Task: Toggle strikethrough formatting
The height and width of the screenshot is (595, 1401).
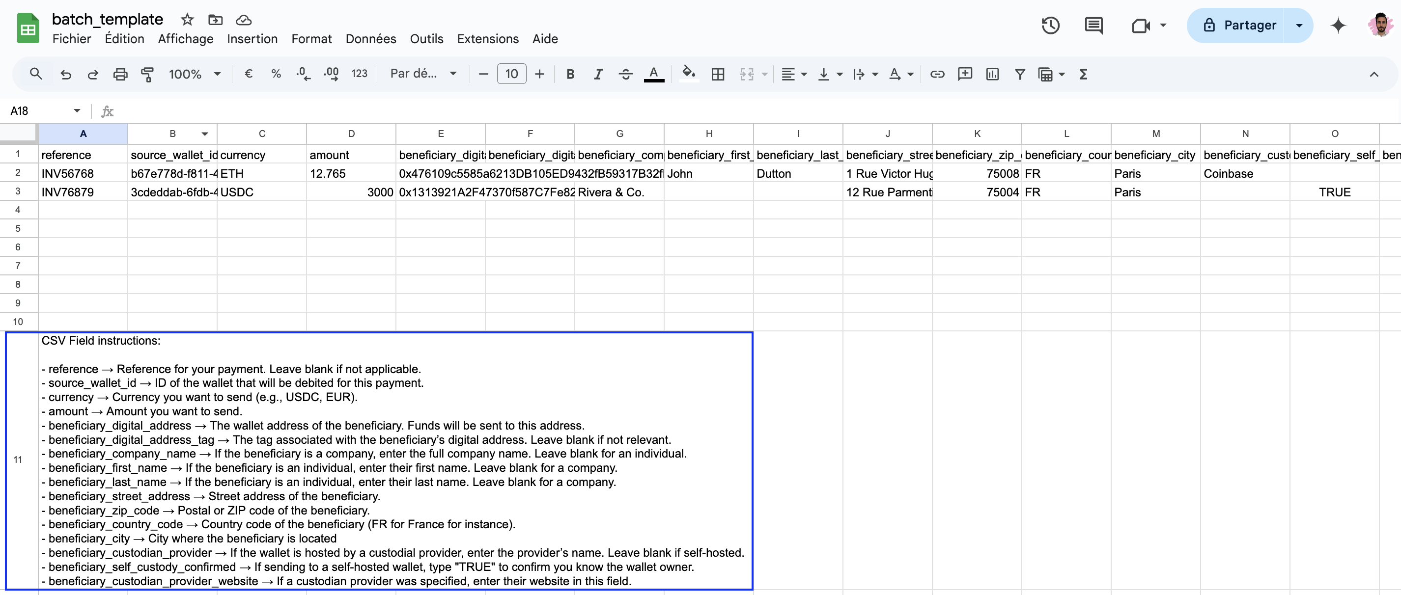Action: tap(625, 74)
